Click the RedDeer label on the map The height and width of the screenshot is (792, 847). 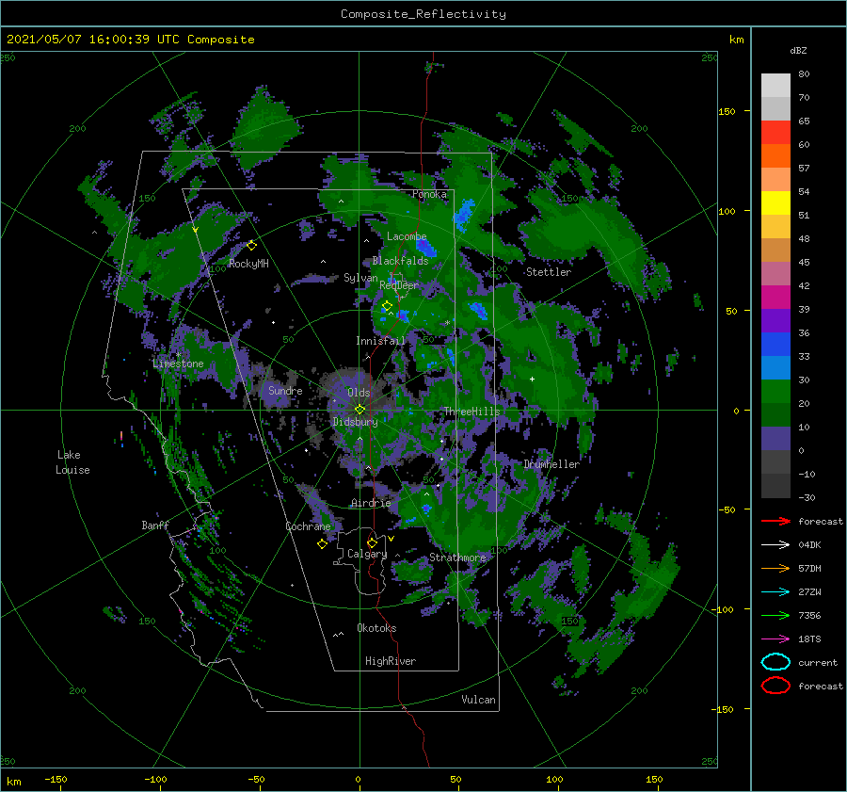coord(399,285)
